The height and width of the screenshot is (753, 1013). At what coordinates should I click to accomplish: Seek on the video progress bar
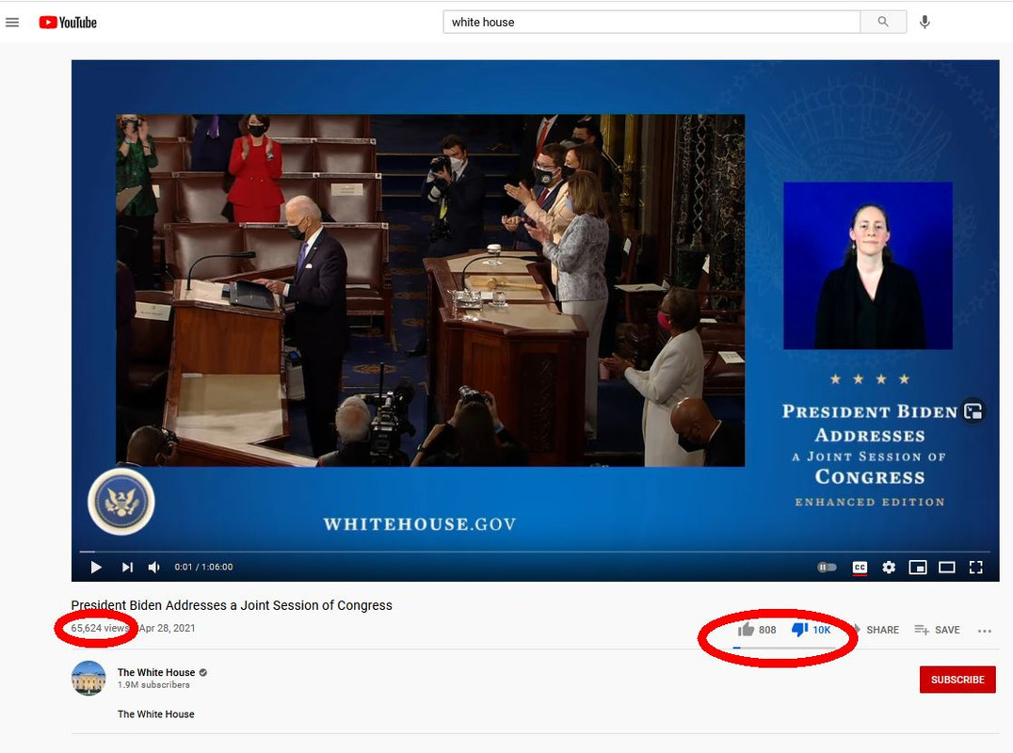535,552
